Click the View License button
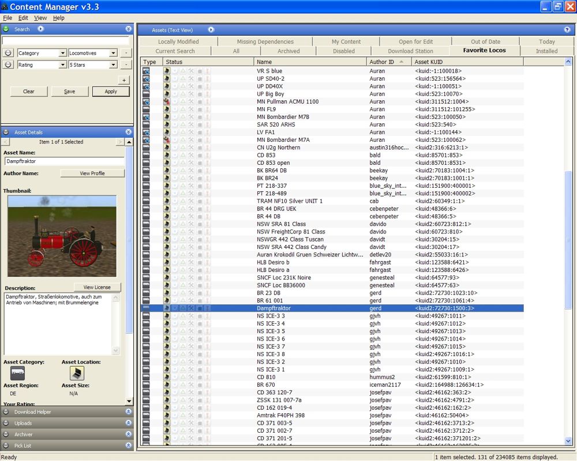Image resolution: width=577 pixels, height=461 pixels. [97, 287]
